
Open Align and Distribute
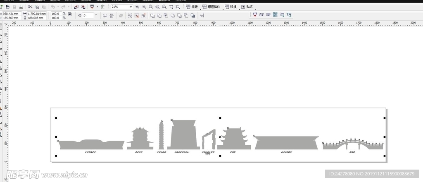202,15
